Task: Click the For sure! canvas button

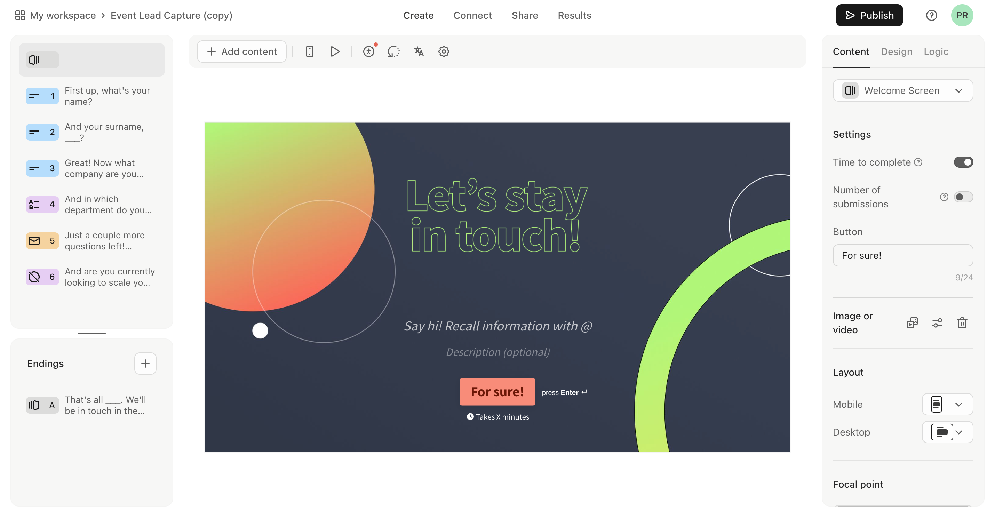Action: (497, 392)
